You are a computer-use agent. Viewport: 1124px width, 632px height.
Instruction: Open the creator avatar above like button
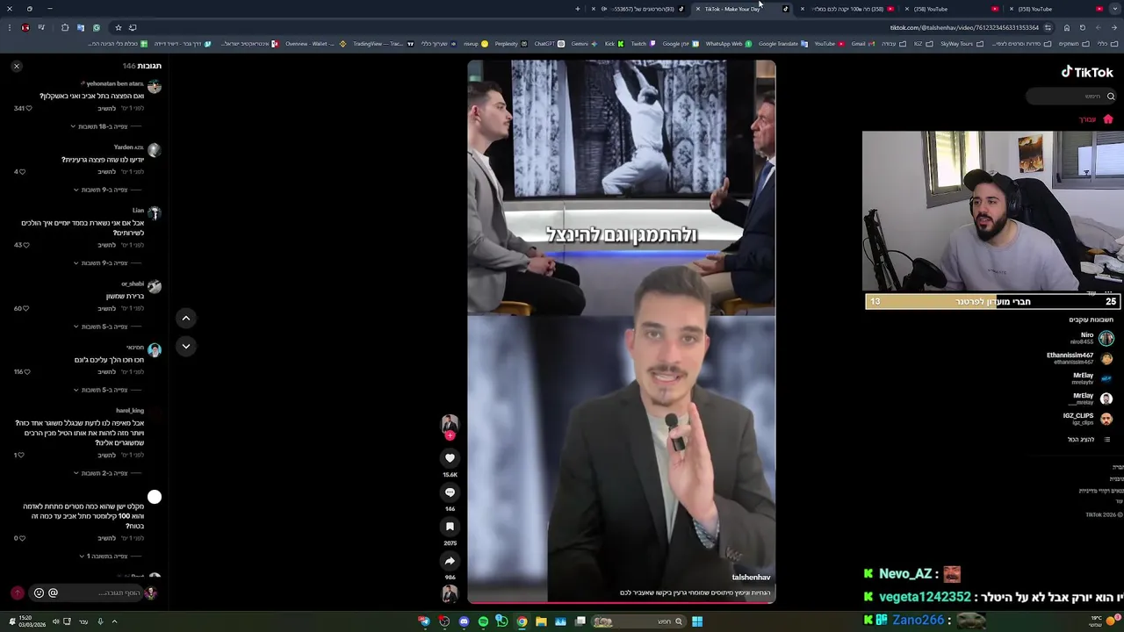[450, 423]
